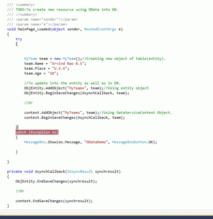Click the context.BeginSaveChanges line
Screen dimensions: 213x219
pos(74,117)
